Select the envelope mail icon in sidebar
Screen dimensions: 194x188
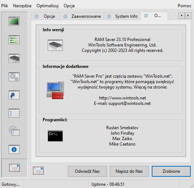14,168
